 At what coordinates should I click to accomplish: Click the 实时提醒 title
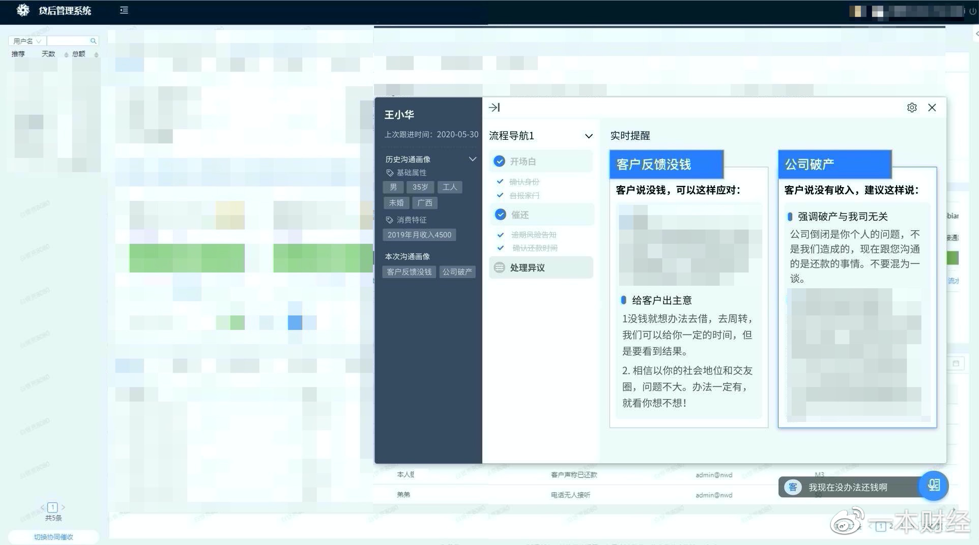click(x=630, y=136)
